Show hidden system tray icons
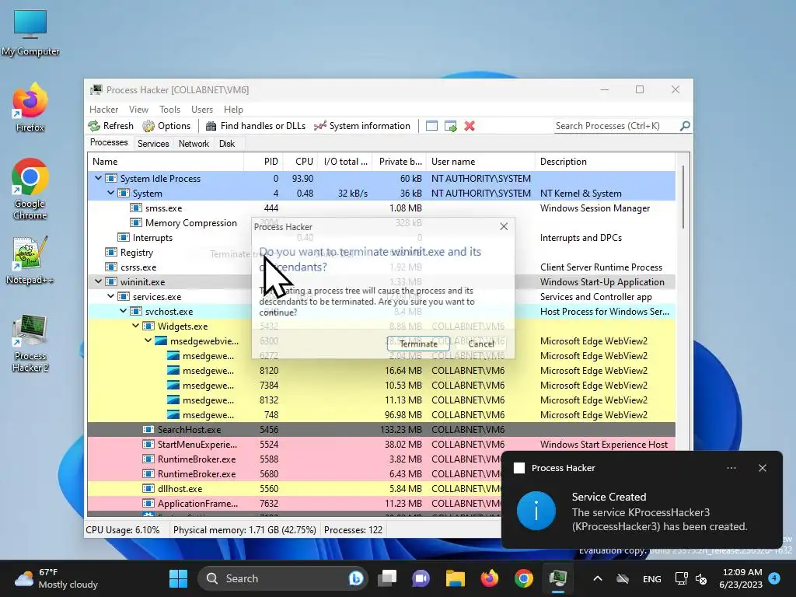Image resolution: width=796 pixels, height=597 pixels. click(x=598, y=578)
